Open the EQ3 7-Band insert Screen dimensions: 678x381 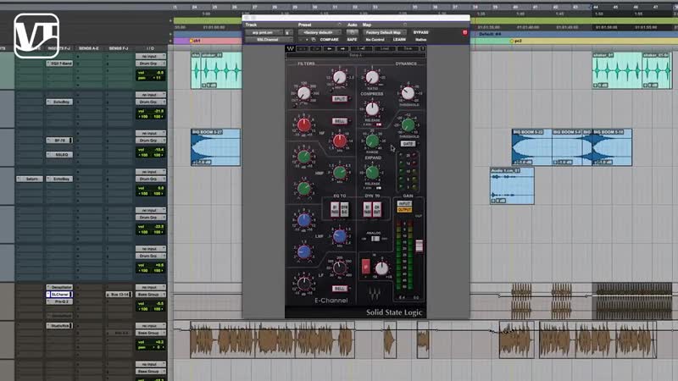pyautogui.click(x=59, y=63)
